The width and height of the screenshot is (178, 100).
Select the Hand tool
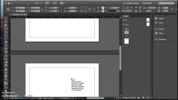click(x=6, y=76)
